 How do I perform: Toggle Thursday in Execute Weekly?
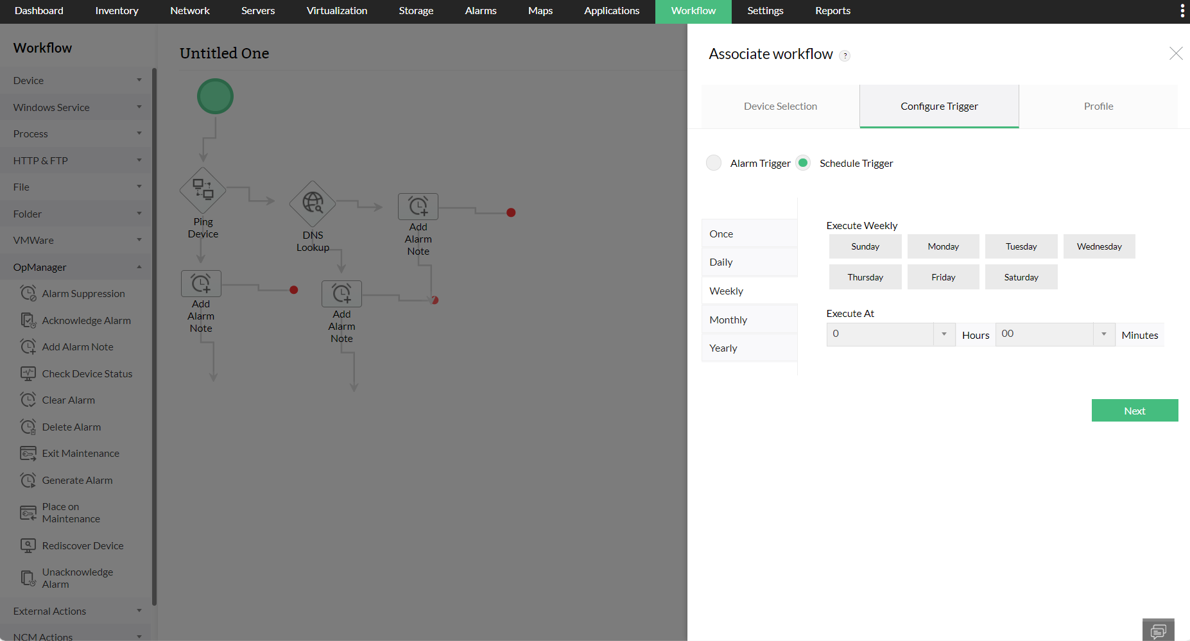click(865, 277)
